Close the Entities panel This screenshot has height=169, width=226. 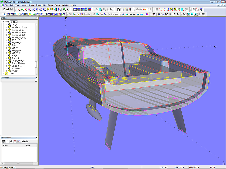pyautogui.click(x=37, y=18)
